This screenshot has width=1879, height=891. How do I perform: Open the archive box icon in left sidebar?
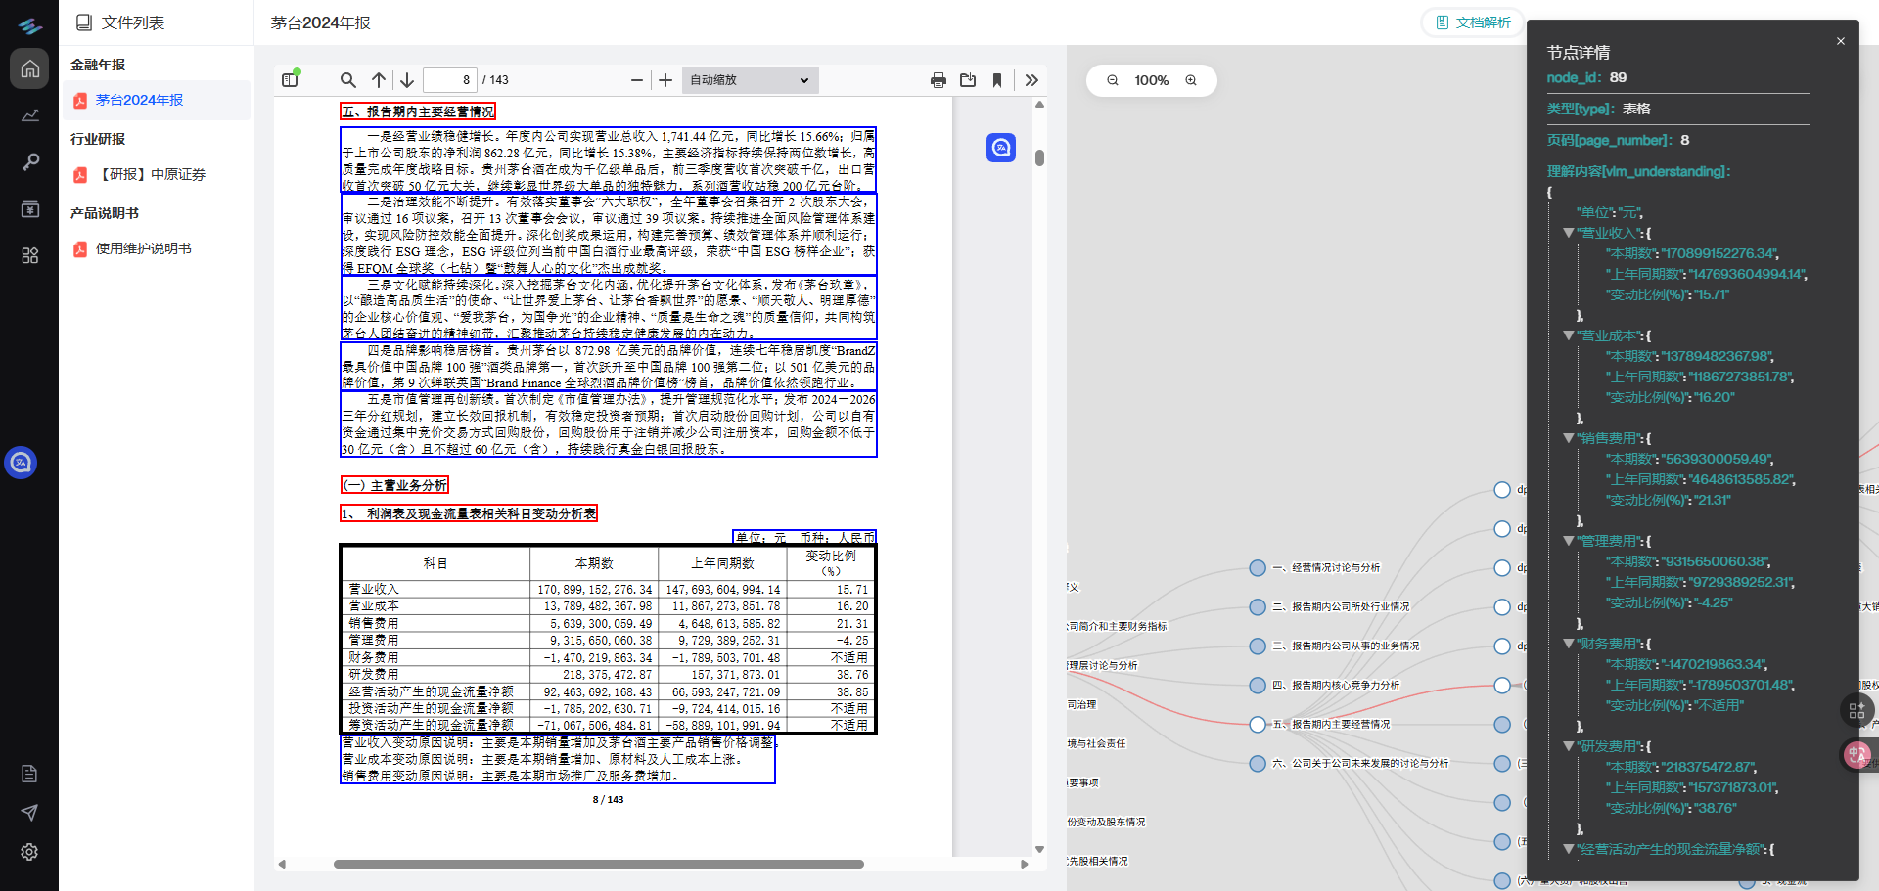[29, 208]
